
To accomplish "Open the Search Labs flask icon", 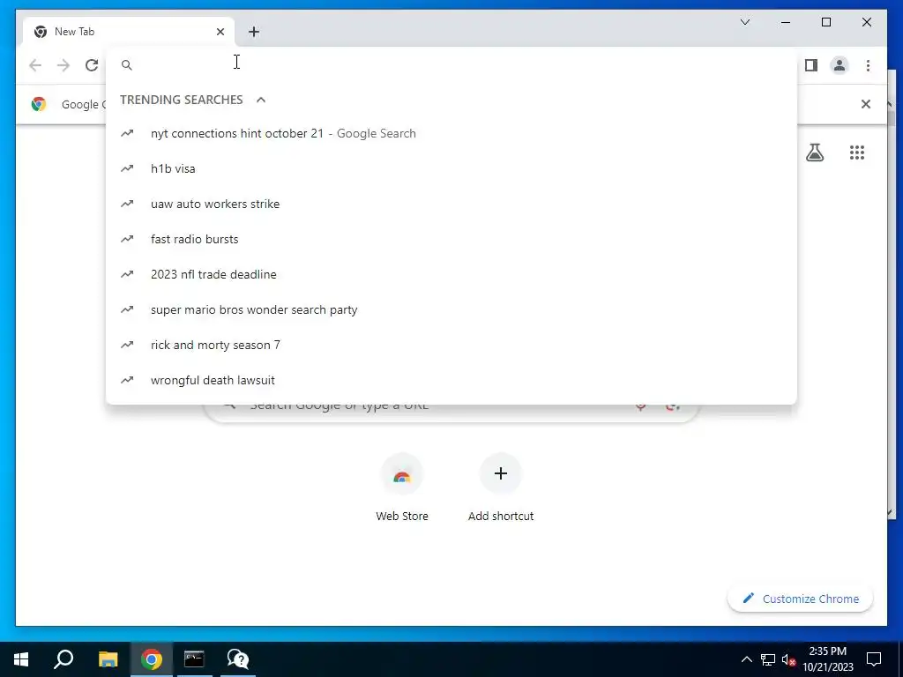I will [x=814, y=153].
